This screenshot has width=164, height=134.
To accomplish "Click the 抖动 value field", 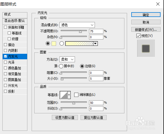I will tap(96, 109).
